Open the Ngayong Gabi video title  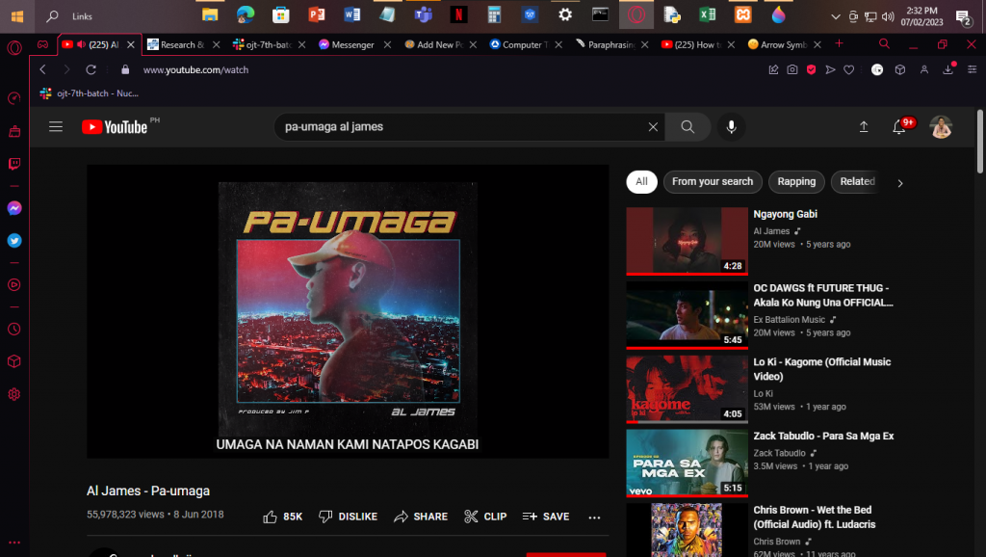(786, 215)
